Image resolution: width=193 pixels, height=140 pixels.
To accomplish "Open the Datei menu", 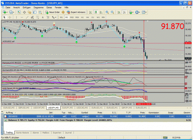I will 8,7.
